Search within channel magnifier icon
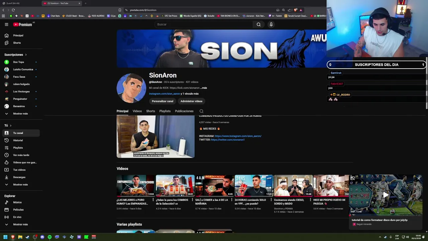 coord(201,111)
